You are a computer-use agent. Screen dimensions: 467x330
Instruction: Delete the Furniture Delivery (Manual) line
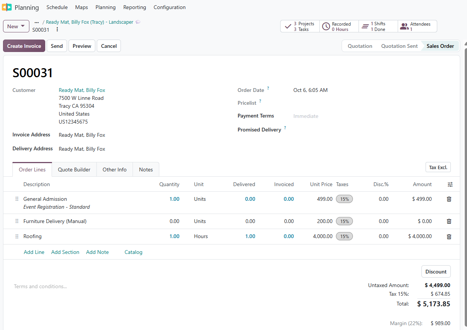coord(449,222)
